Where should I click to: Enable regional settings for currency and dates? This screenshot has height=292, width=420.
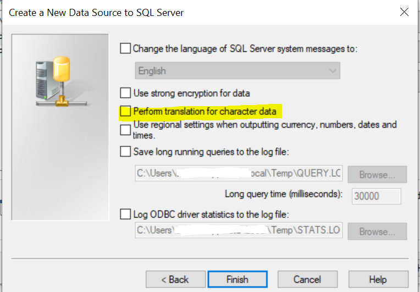[125, 130]
